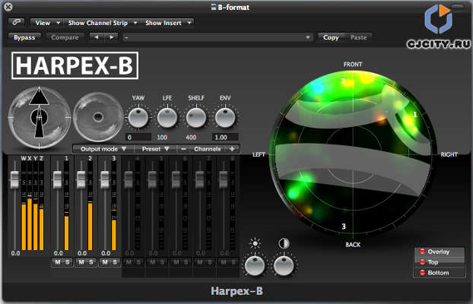This screenshot has height=304, width=473.
Task: Click the Bypass button
Action: pos(25,36)
